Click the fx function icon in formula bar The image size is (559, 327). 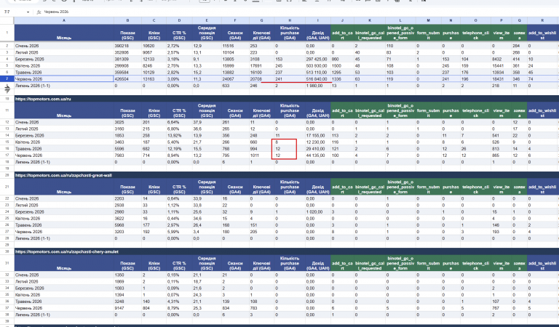[x=39, y=12]
